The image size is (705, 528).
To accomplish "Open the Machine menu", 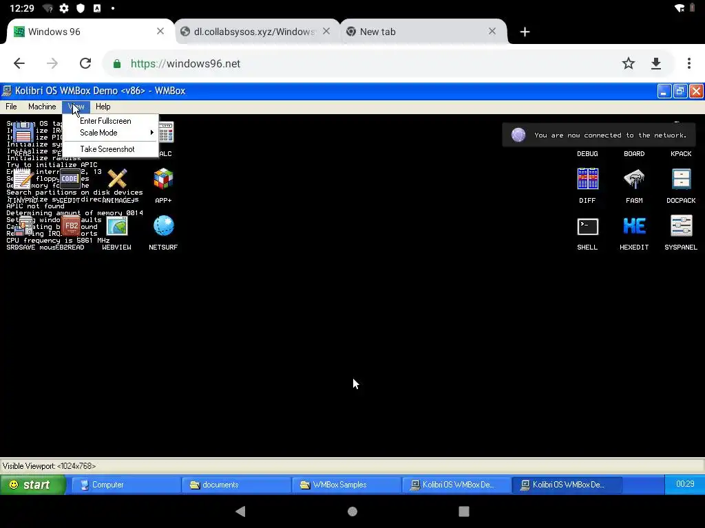I will point(42,107).
